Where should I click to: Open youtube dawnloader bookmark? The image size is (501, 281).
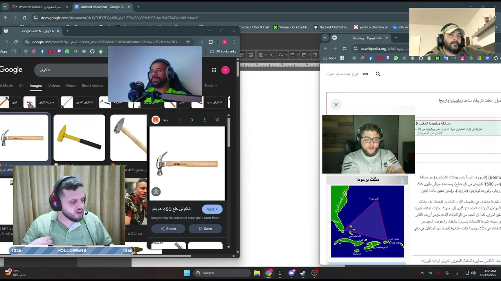pos(371,27)
